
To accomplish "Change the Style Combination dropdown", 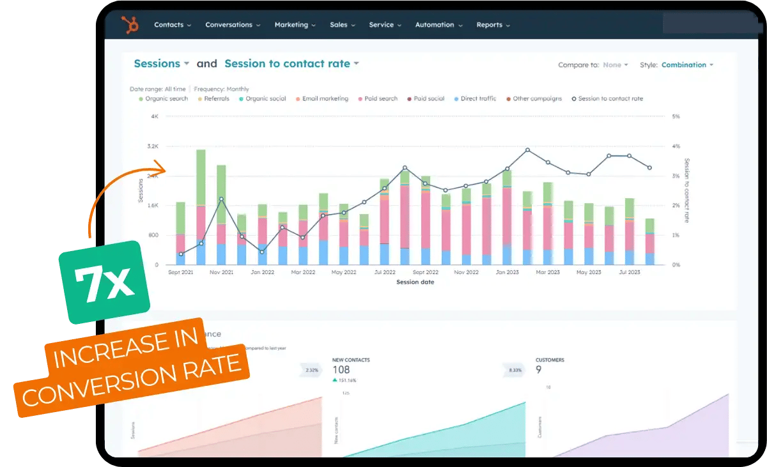I will [x=687, y=65].
